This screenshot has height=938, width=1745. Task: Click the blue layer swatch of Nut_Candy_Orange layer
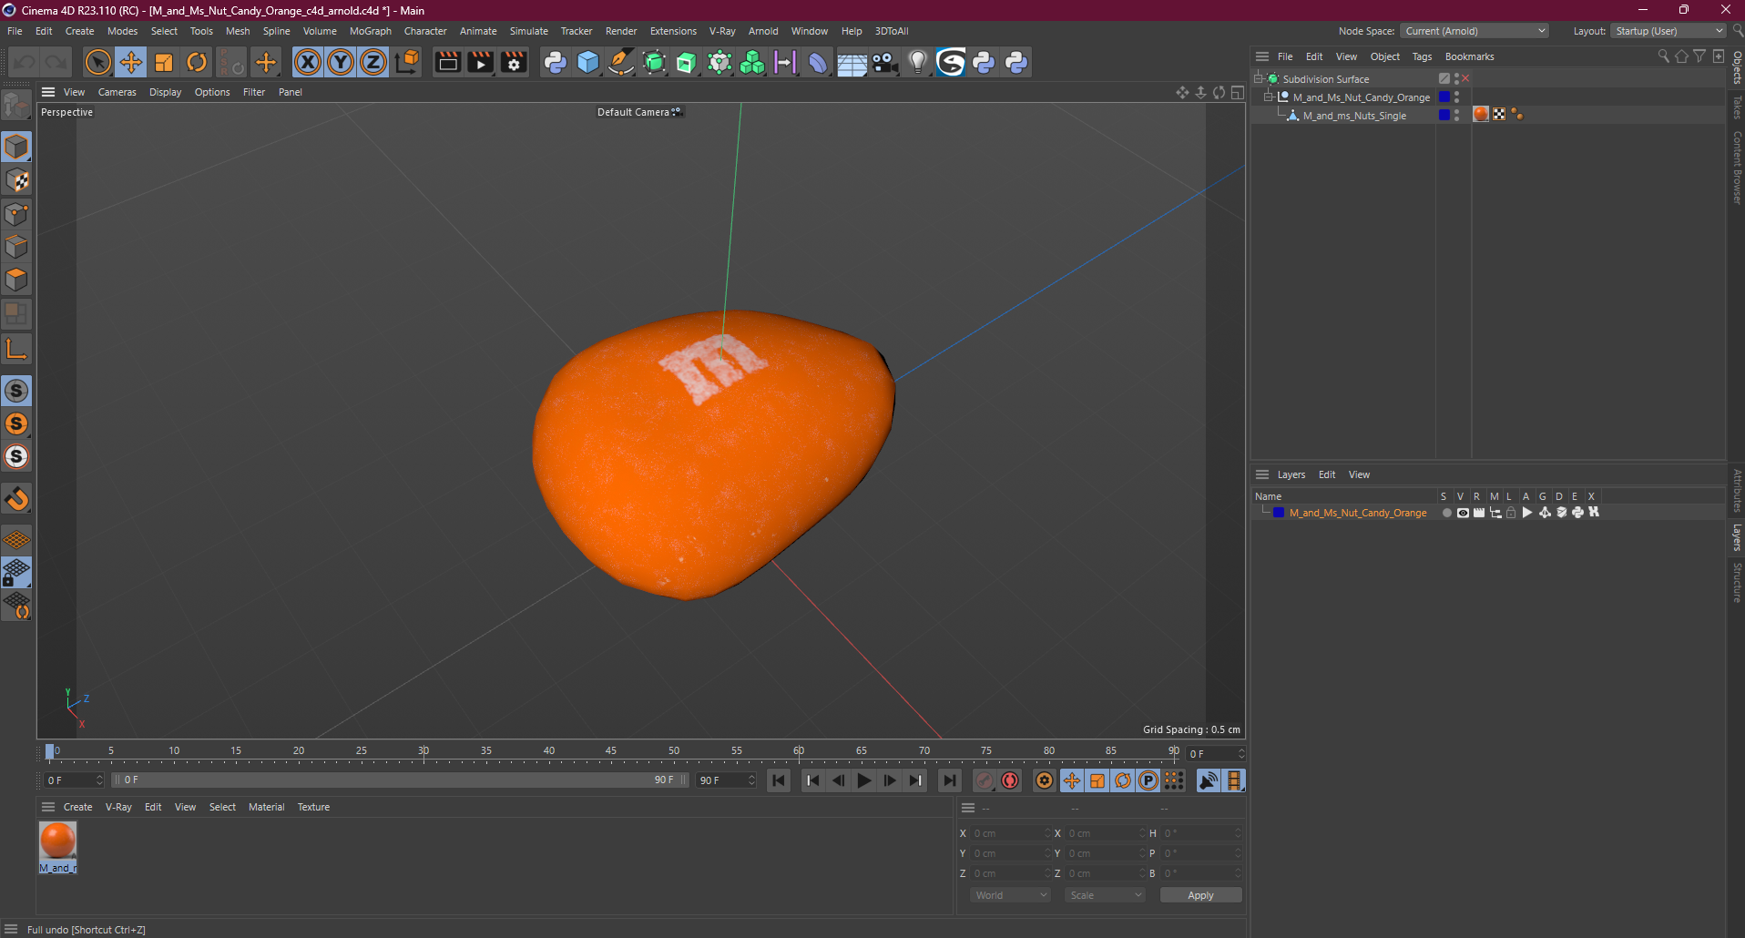1279,513
